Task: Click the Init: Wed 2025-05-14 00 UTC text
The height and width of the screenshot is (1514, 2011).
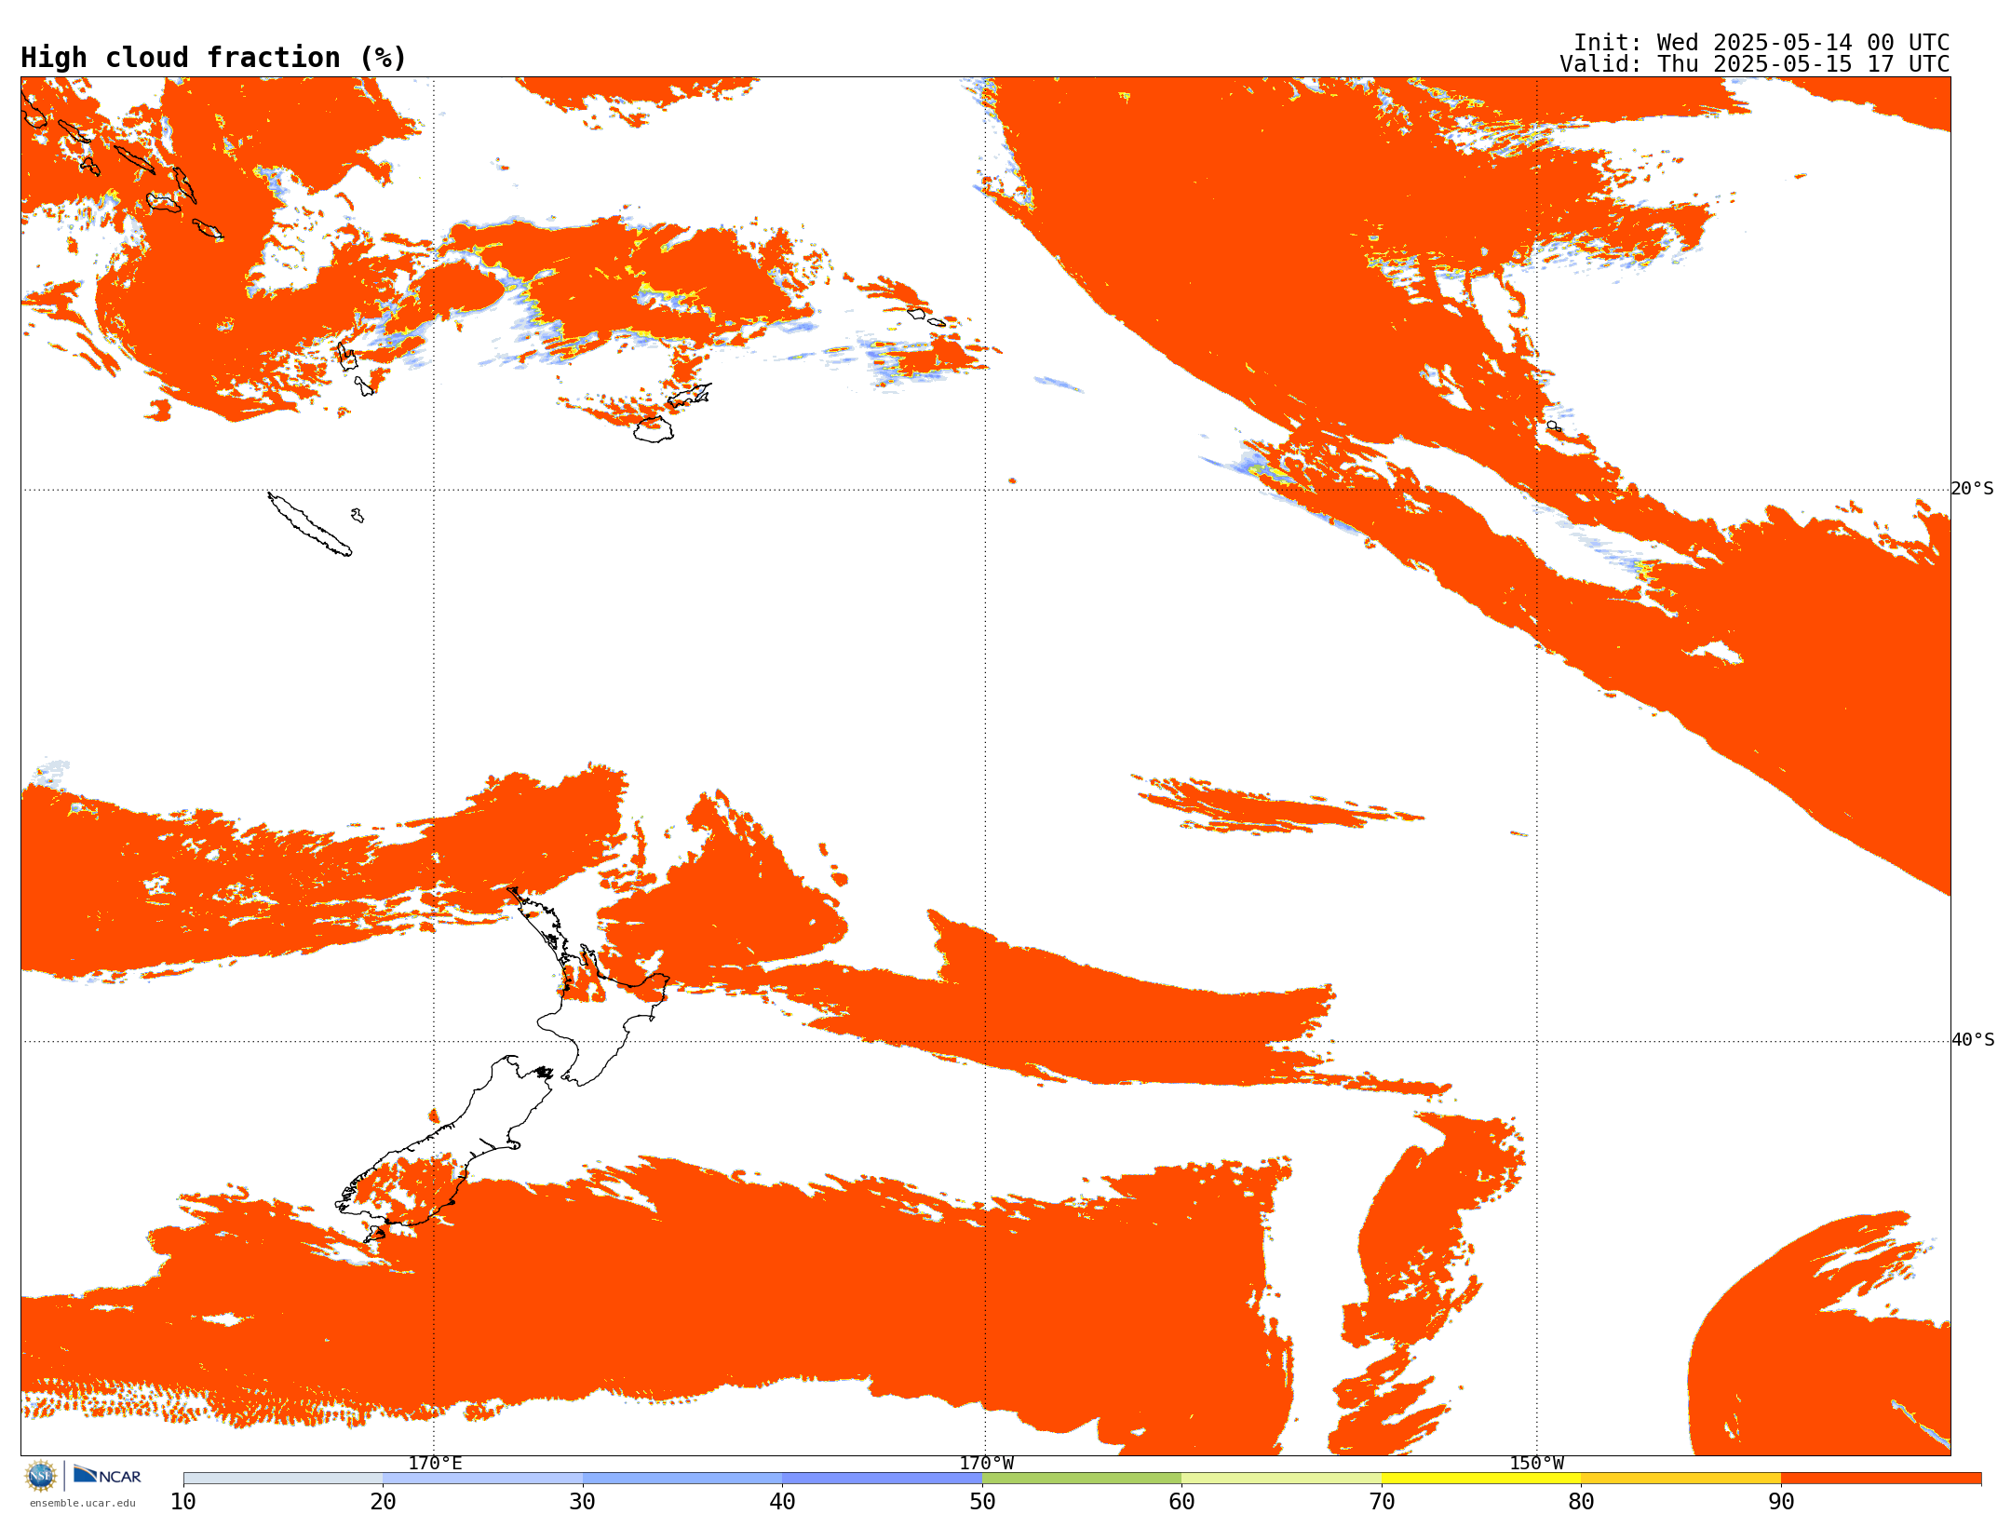Action: tap(1761, 43)
